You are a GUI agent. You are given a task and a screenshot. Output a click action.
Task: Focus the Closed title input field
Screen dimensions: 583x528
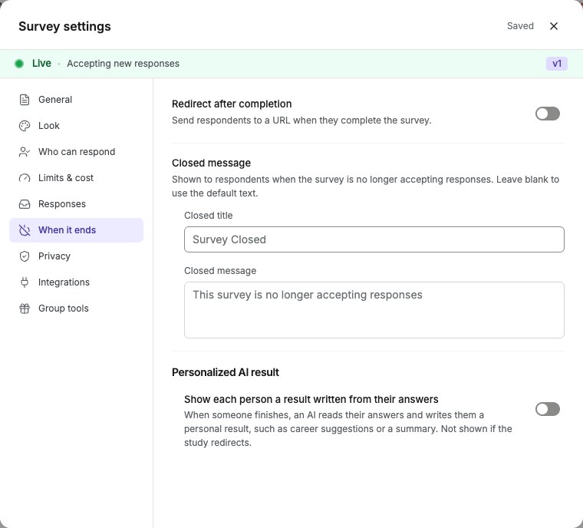tap(374, 239)
